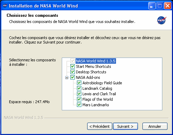Close the installer with the red X
Viewport: 173px width, 135px height.
tap(168, 6)
